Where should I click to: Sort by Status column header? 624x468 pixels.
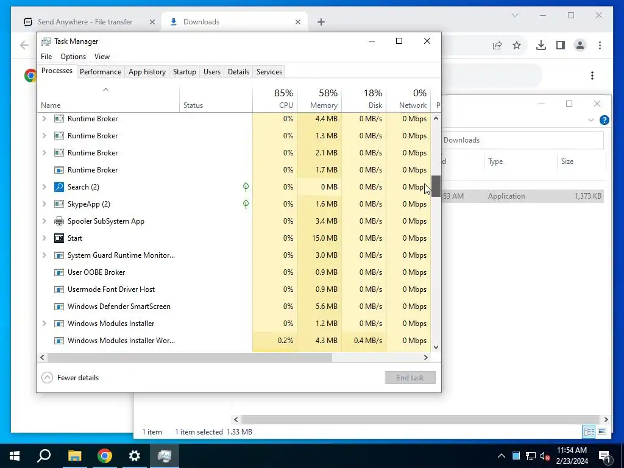216,98
